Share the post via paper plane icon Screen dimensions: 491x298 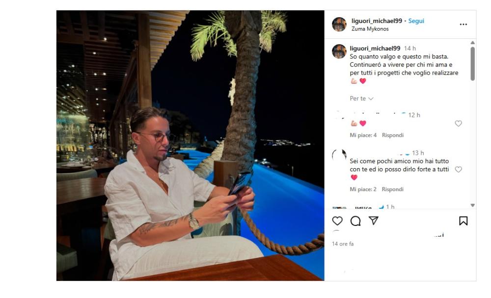[374, 221]
